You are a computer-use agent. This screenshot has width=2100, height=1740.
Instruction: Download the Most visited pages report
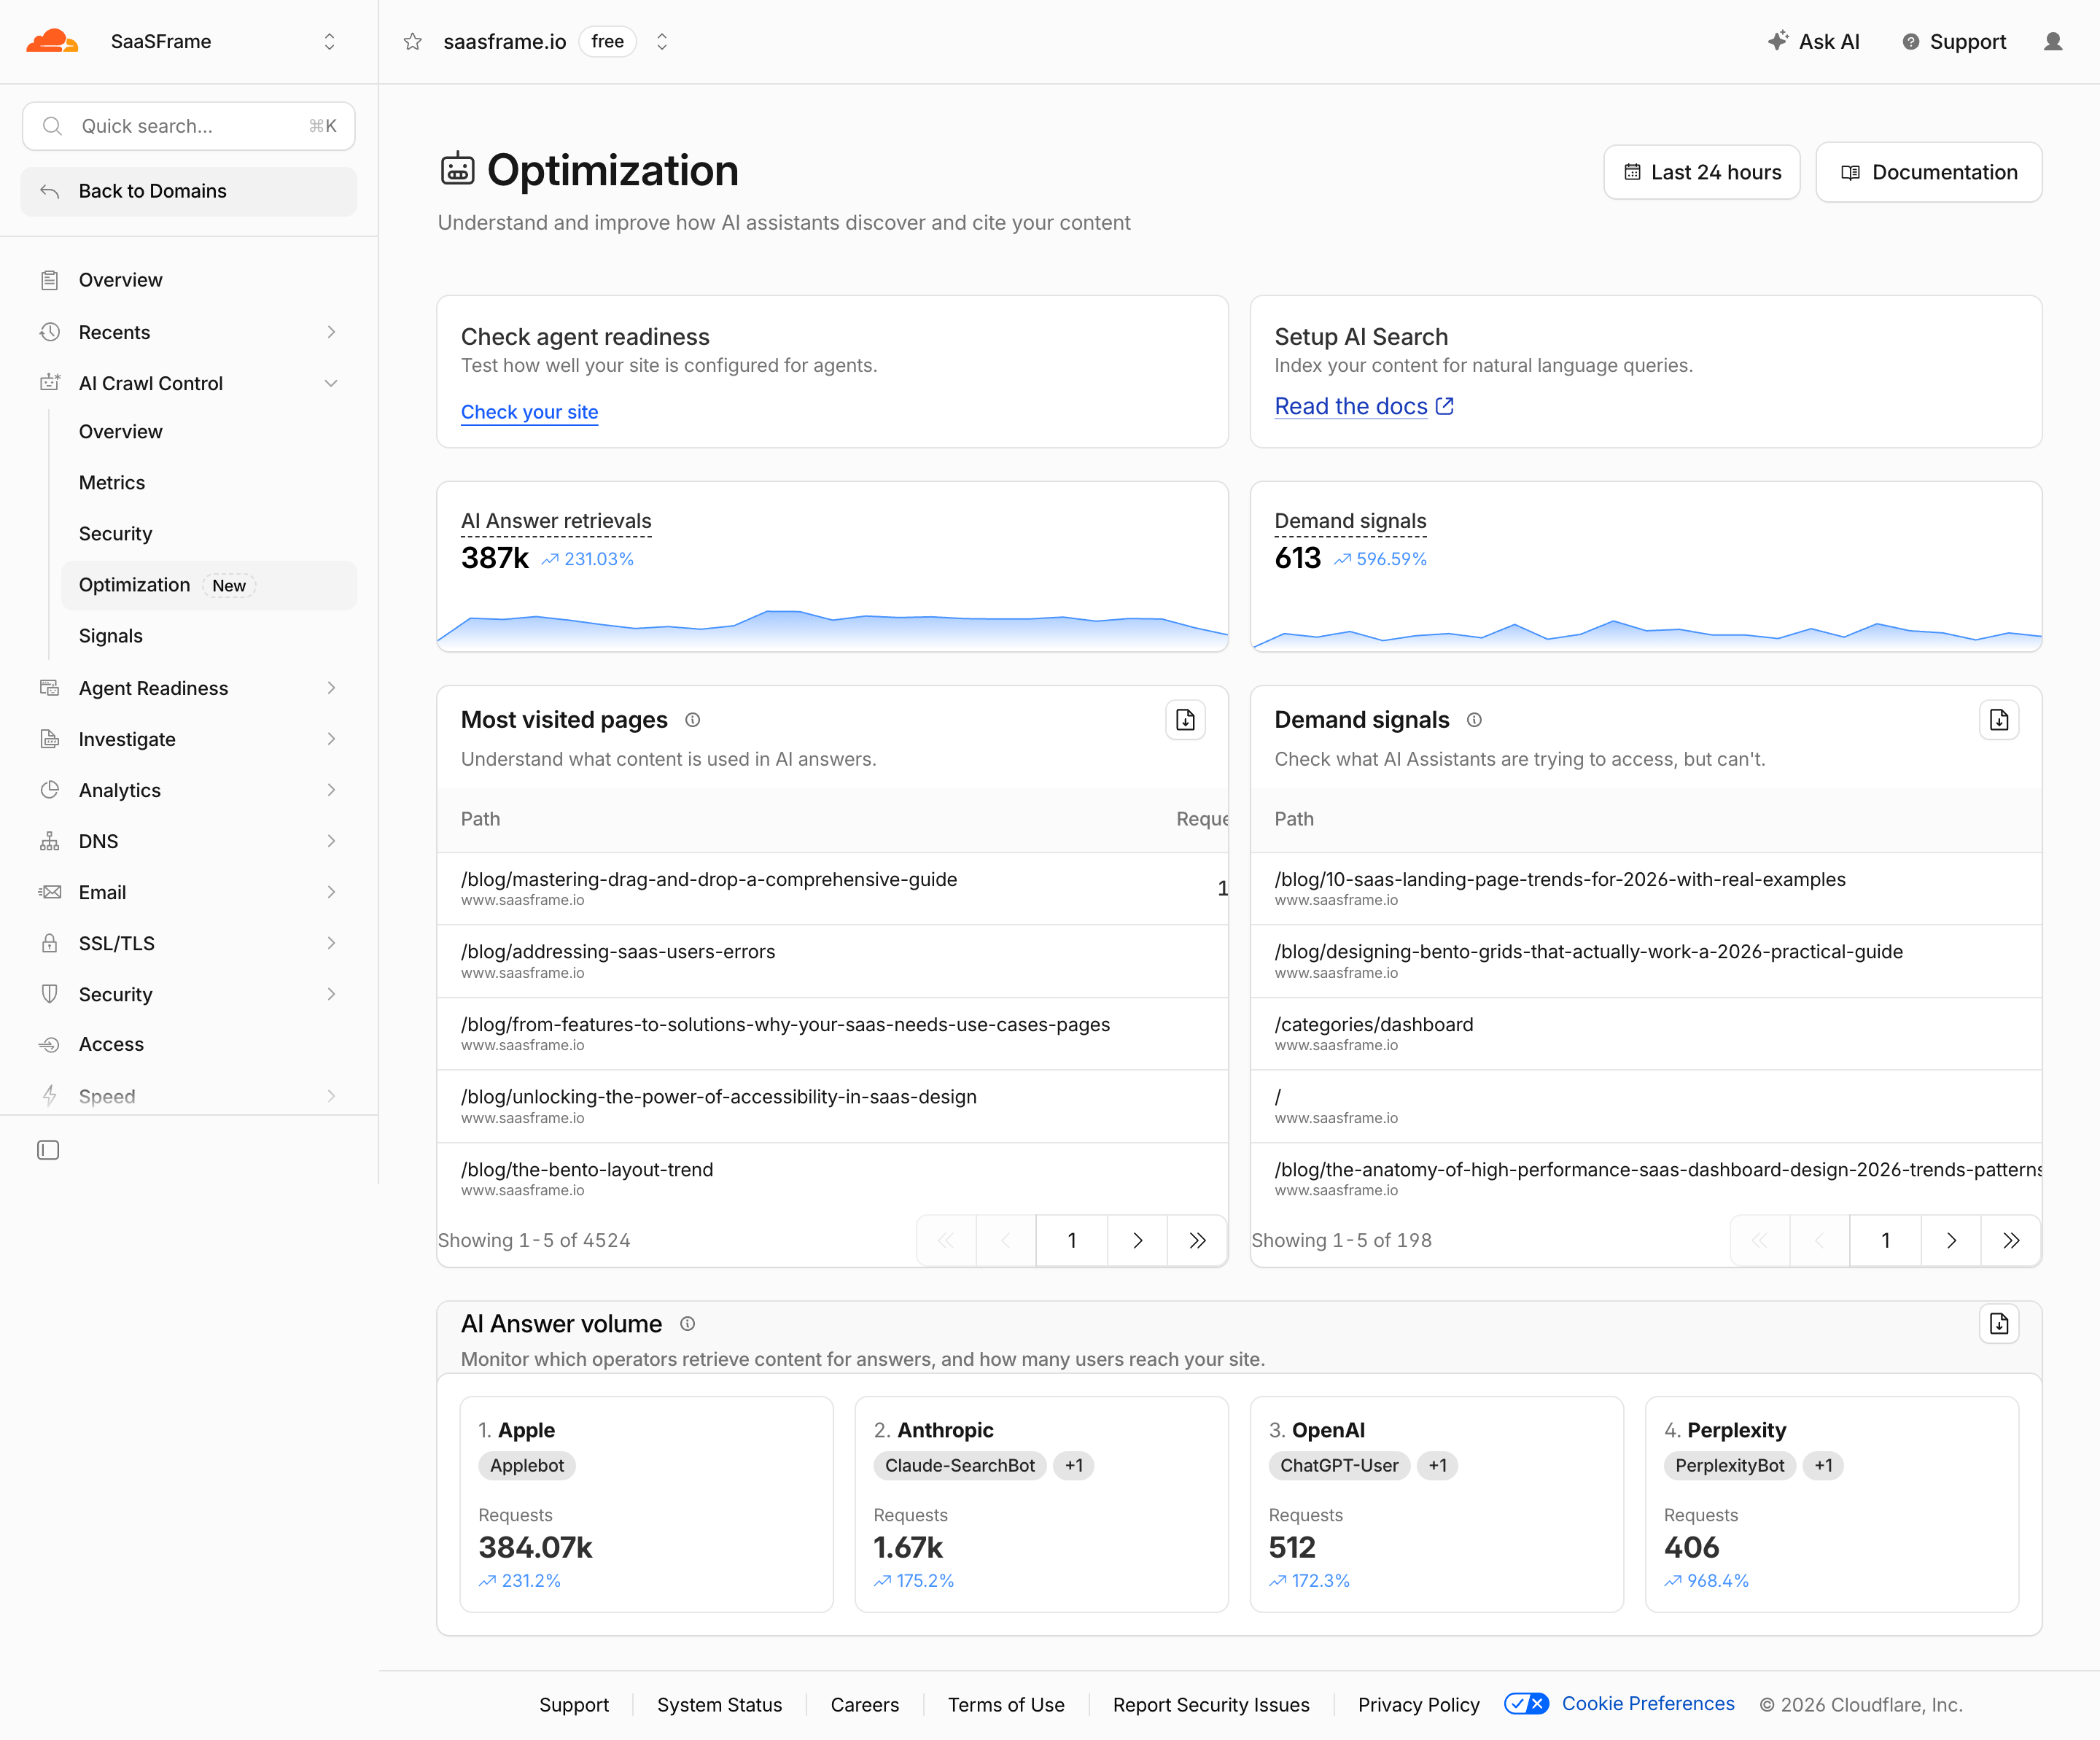coord(1185,720)
